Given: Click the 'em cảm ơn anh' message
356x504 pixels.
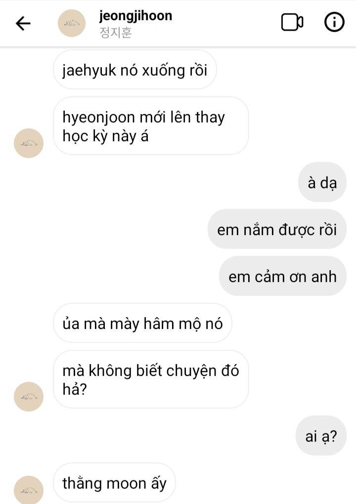Looking at the screenshot, I should click(282, 276).
